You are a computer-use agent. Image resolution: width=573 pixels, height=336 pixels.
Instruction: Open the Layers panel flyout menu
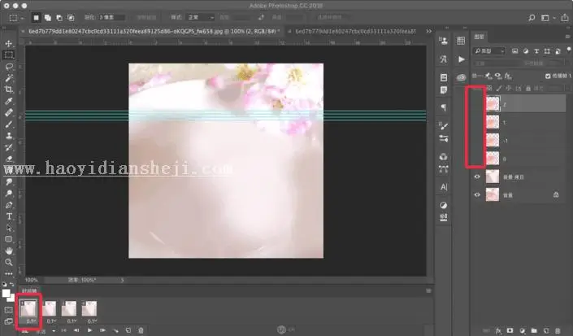pyautogui.click(x=567, y=37)
